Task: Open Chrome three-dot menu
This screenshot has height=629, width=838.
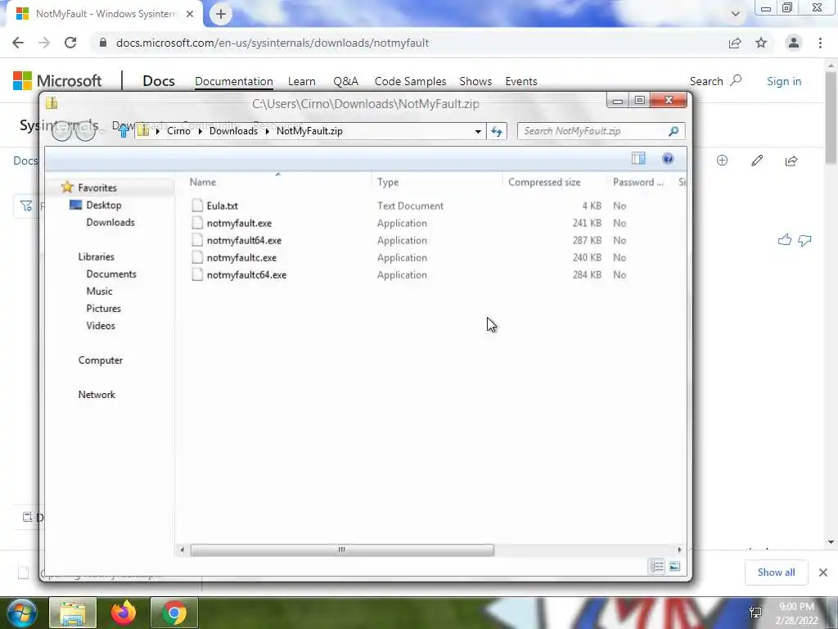Action: (820, 43)
